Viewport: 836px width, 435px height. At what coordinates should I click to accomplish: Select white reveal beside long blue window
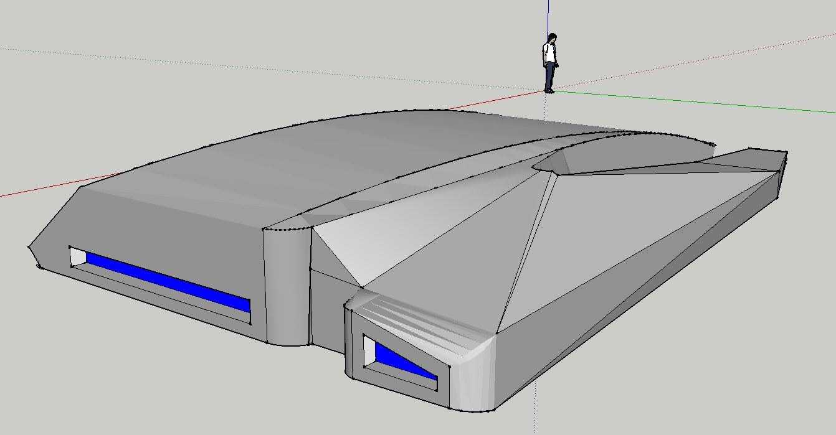[x=78, y=256]
